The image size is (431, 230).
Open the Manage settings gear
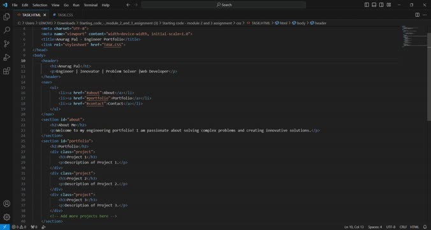point(6,217)
